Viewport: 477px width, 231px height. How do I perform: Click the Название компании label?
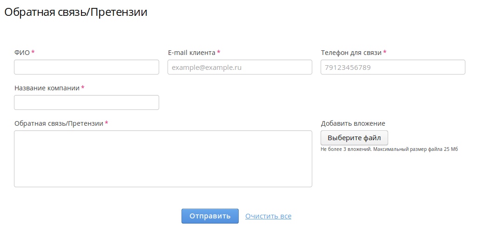pos(47,88)
